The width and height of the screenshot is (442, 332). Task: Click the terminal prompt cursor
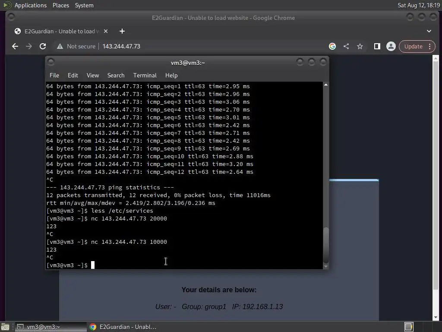coord(93,265)
